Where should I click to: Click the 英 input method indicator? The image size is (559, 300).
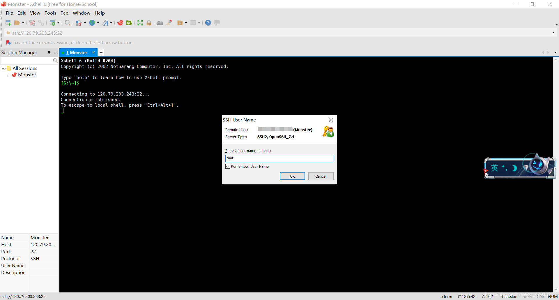coord(494,168)
